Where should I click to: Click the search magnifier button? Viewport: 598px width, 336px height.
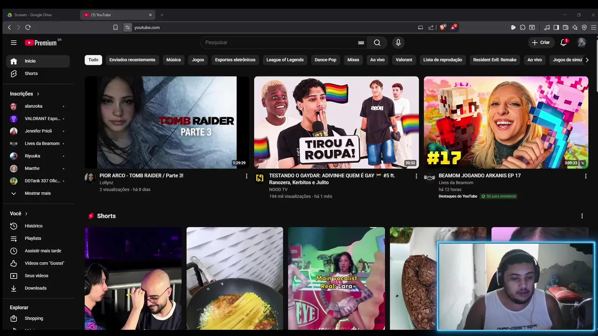tap(377, 42)
